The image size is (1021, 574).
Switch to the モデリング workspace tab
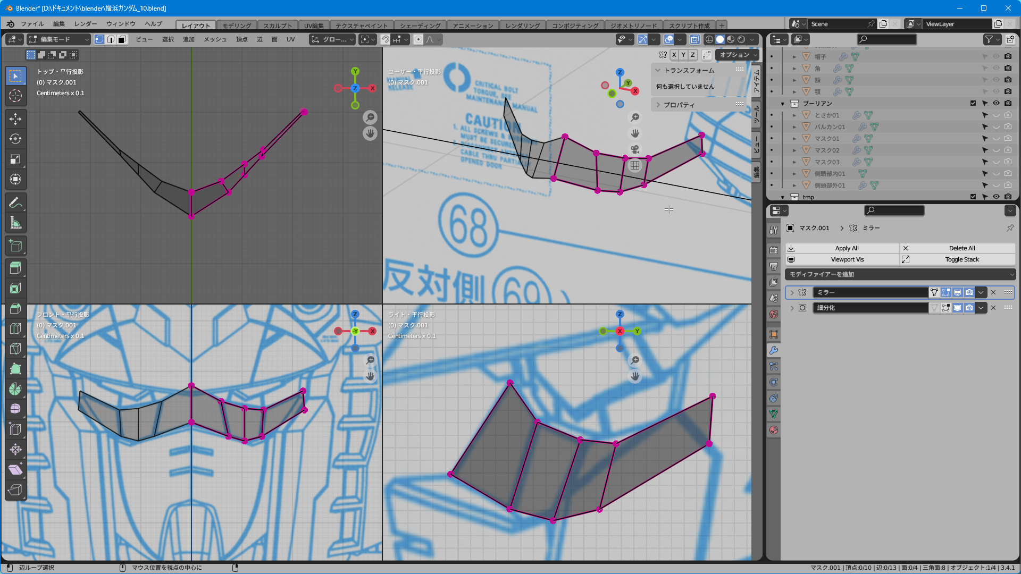[x=237, y=26]
